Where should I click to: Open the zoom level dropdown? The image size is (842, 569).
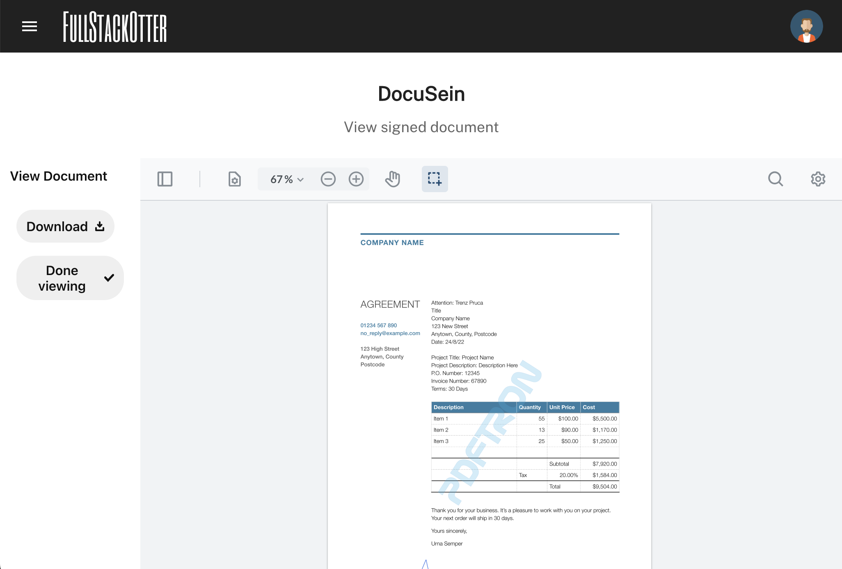pyautogui.click(x=285, y=179)
